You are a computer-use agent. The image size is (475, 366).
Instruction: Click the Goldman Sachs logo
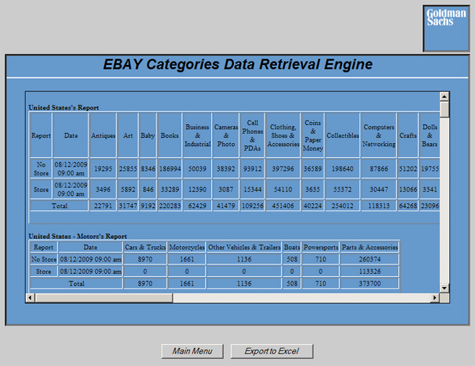[x=446, y=28]
